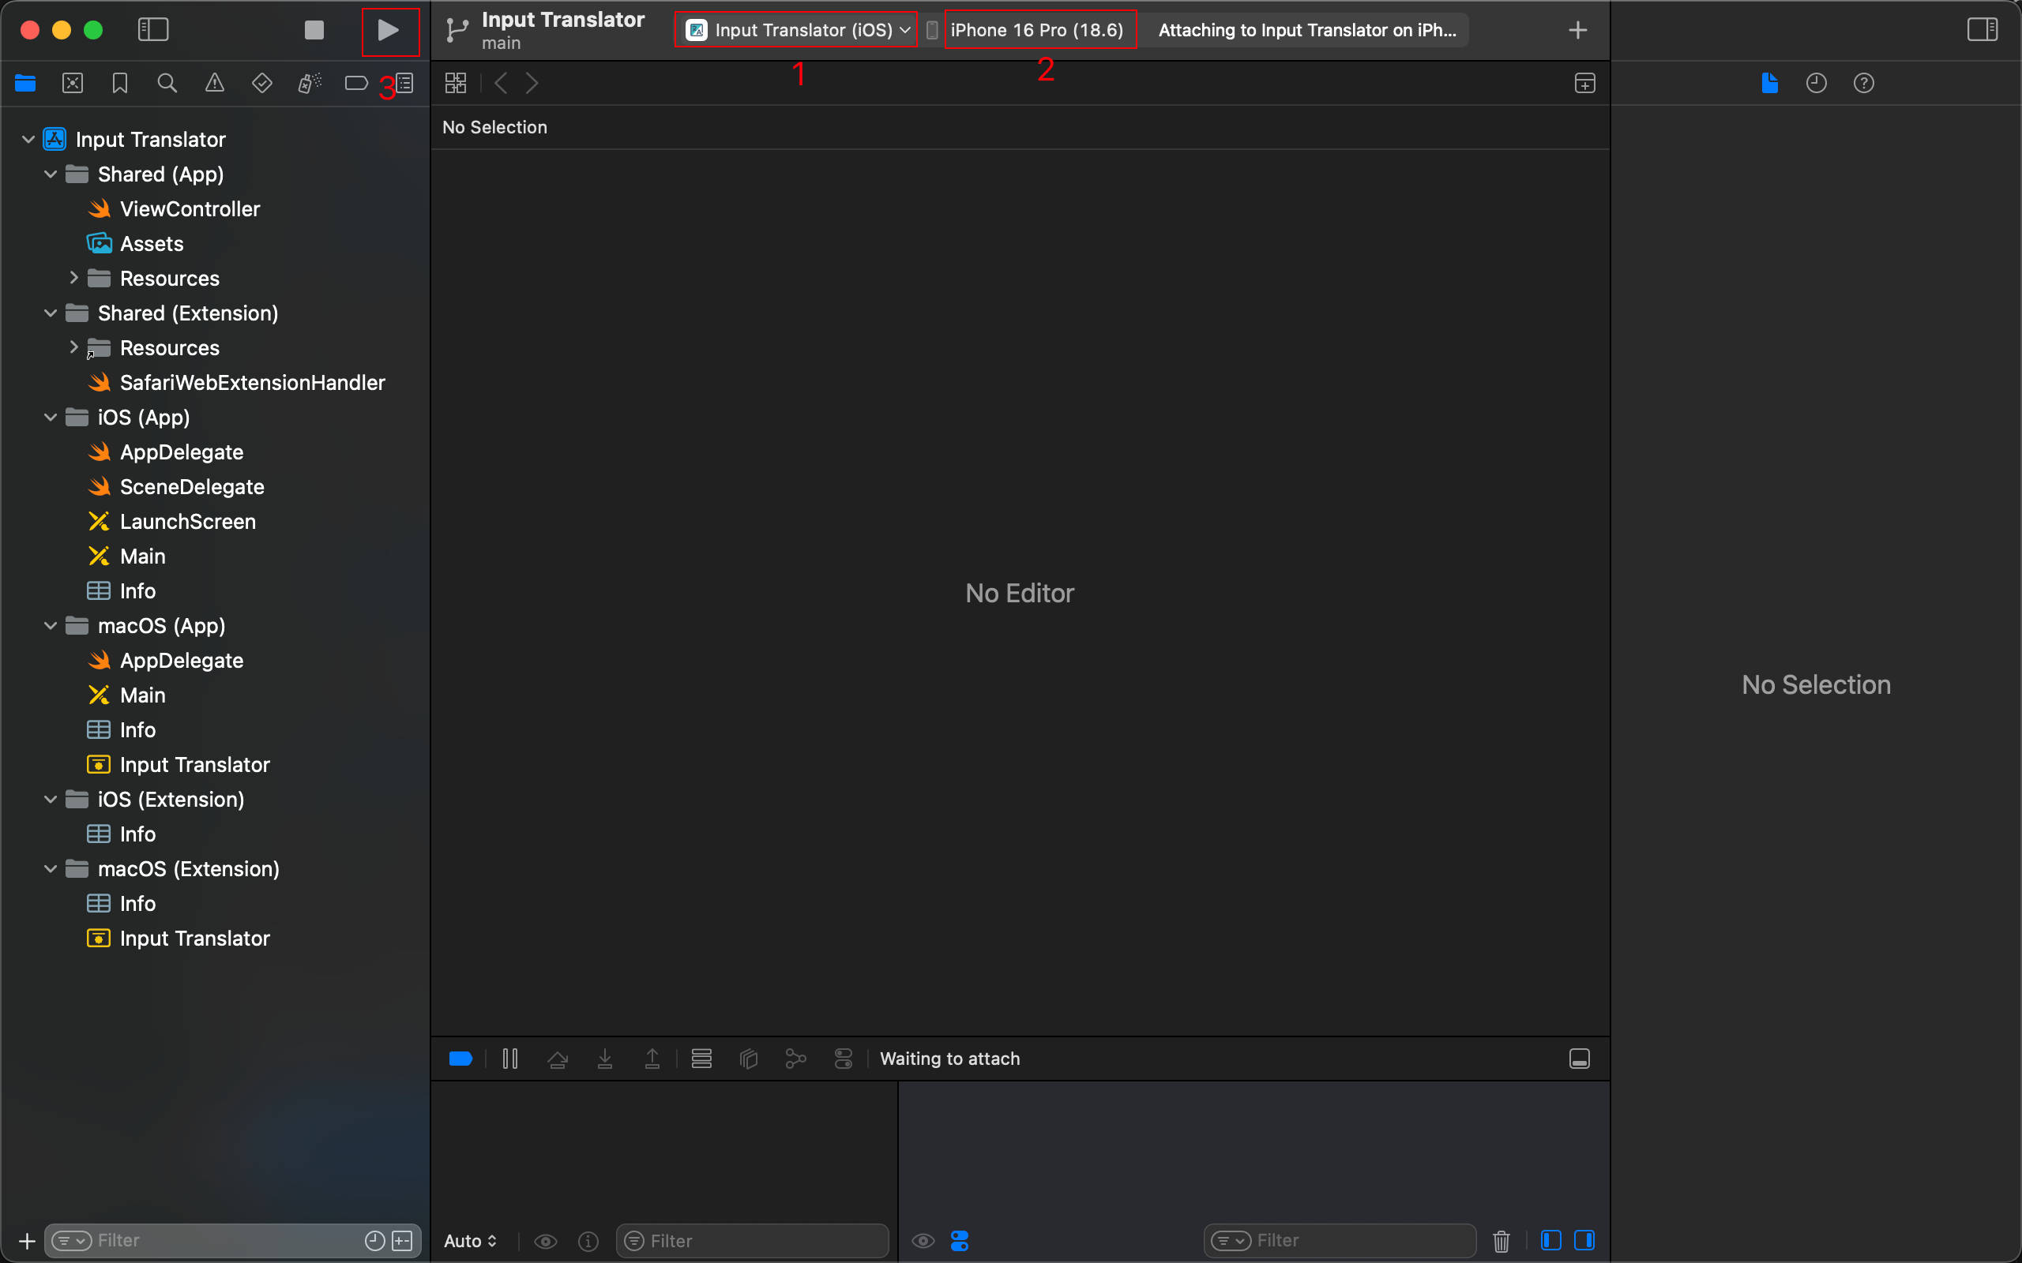Open Info under iOS (Extension)
The height and width of the screenshot is (1263, 2022).
click(137, 834)
